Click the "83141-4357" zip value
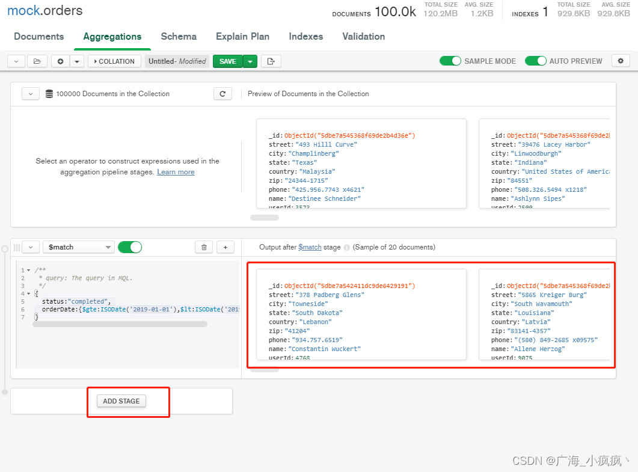The height and width of the screenshot is (472, 638). click(529, 331)
